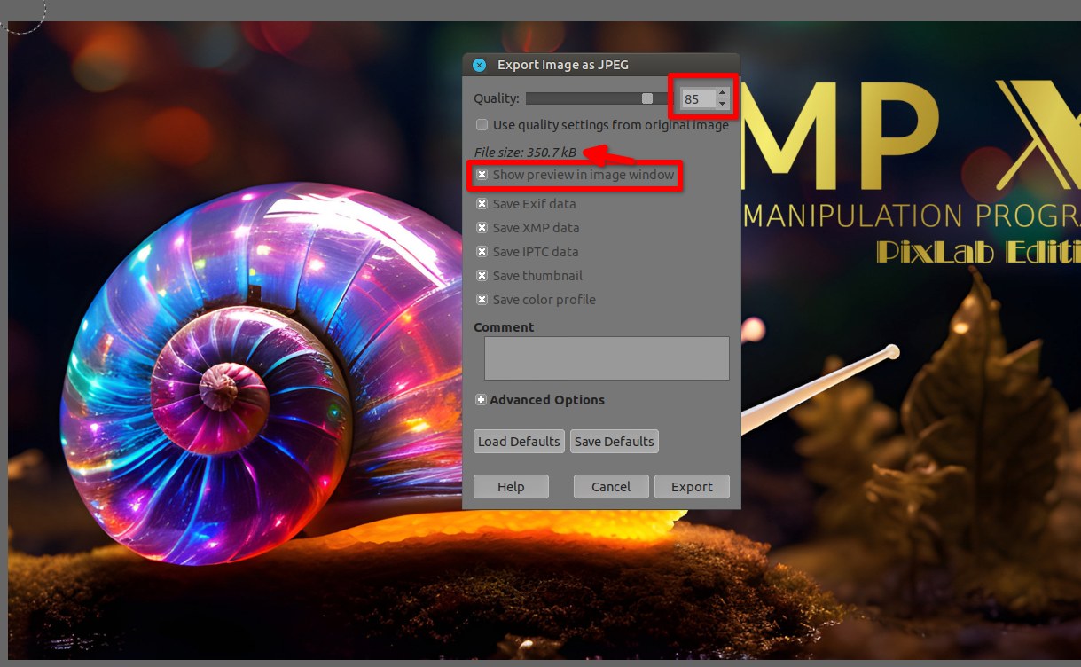Click inside the Comment text box

pos(607,358)
